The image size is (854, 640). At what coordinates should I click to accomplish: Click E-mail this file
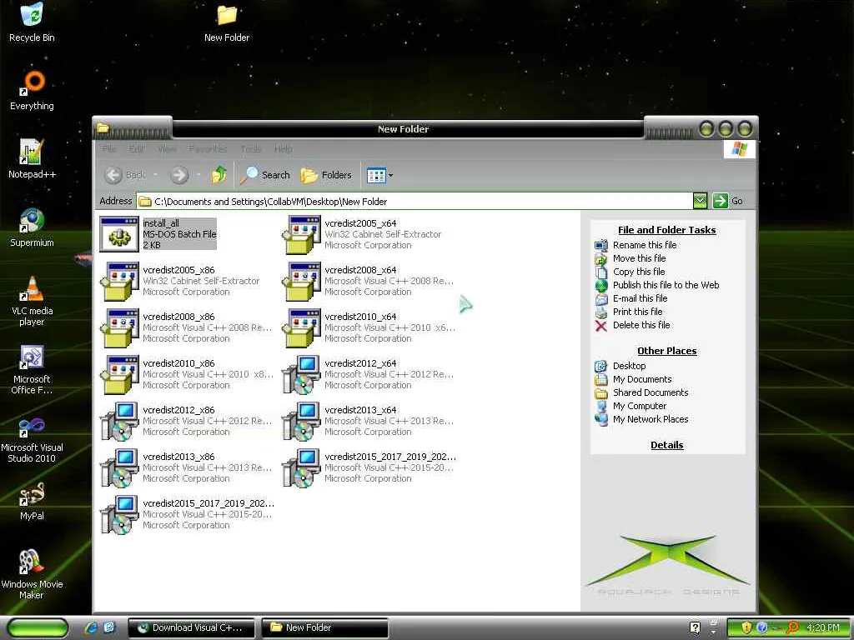(x=640, y=298)
